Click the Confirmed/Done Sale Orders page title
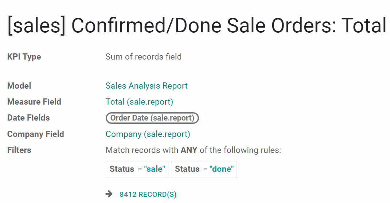Viewport: 390px width, 203px height. 196,25
